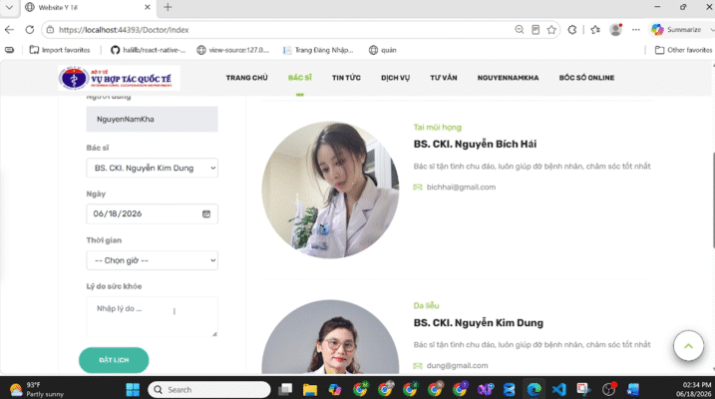The width and height of the screenshot is (715, 399).
Task: Open the date picker calendar icon
Action: (x=206, y=213)
